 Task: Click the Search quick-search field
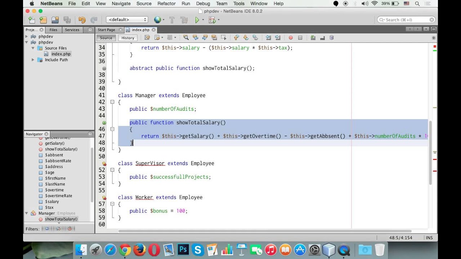[407, 20]
